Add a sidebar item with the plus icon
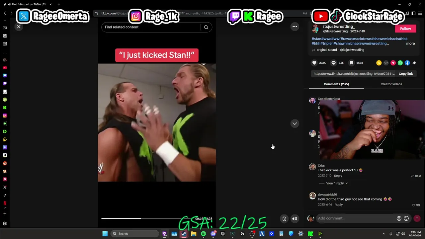The image size is (425, 239). pos(5,214)
